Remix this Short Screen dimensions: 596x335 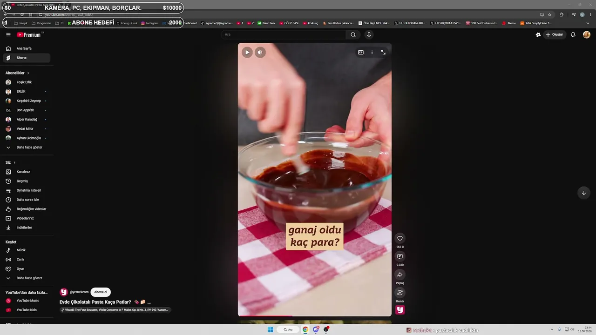click(400, 293)
